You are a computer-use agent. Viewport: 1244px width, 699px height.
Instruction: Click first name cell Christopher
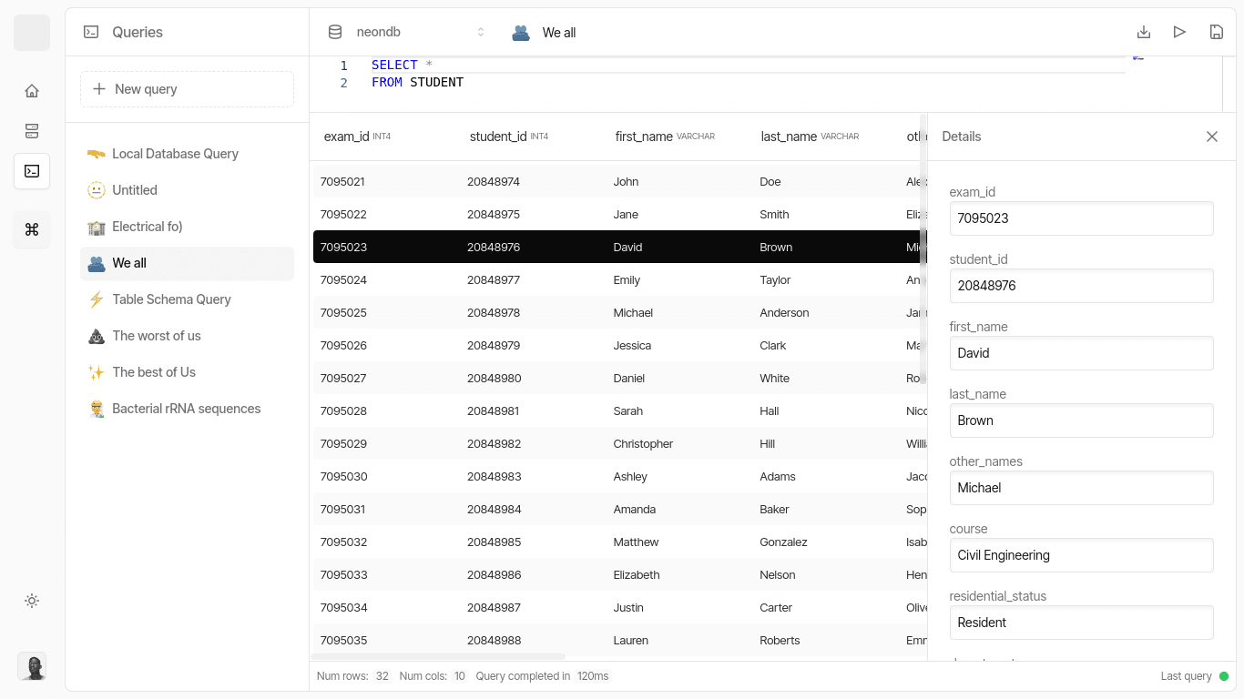(x=643, y=444)
